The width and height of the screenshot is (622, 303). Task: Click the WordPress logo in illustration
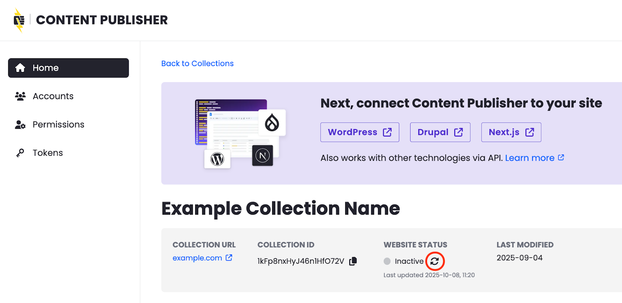click(217, 159)
